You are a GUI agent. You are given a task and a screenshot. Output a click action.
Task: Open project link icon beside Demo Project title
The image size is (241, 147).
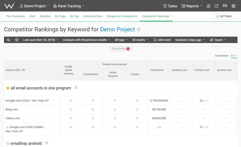pyautogui.click(x=139, y=29)
